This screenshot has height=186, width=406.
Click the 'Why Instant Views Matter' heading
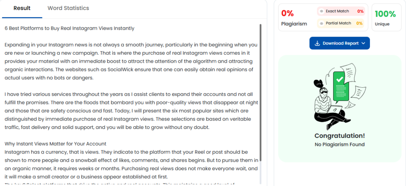tap(56, 144)
